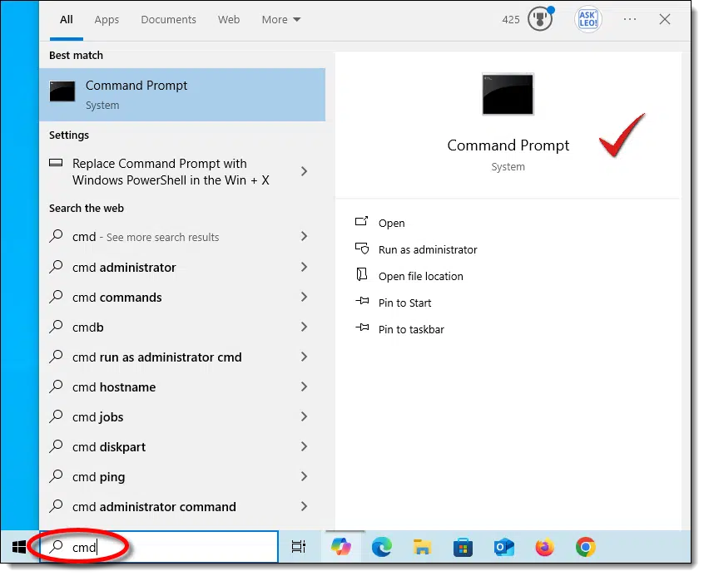
Task: Expand the 'cmd ping' suggestion arrow
Action: pos(304,477)
